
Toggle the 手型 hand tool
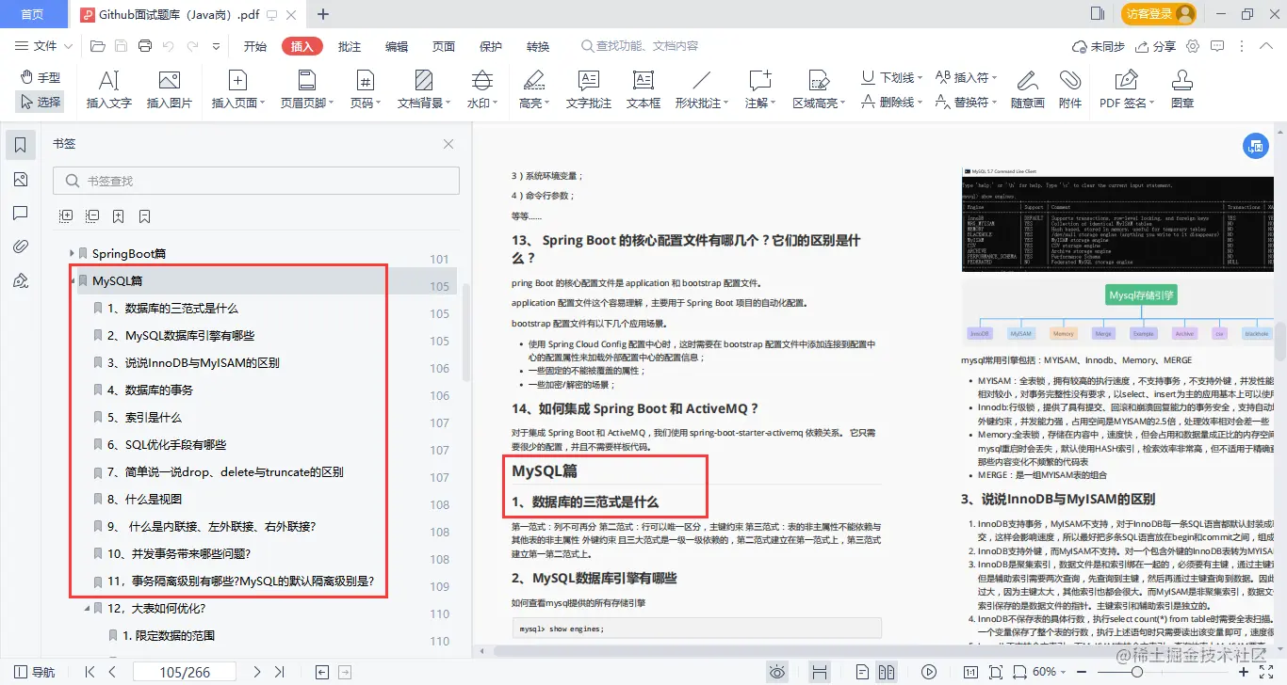(x=39, y=78)
